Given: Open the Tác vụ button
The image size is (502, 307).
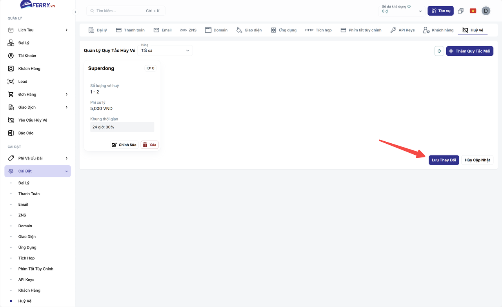Looking at the screenshot, I should coord(440,11).
